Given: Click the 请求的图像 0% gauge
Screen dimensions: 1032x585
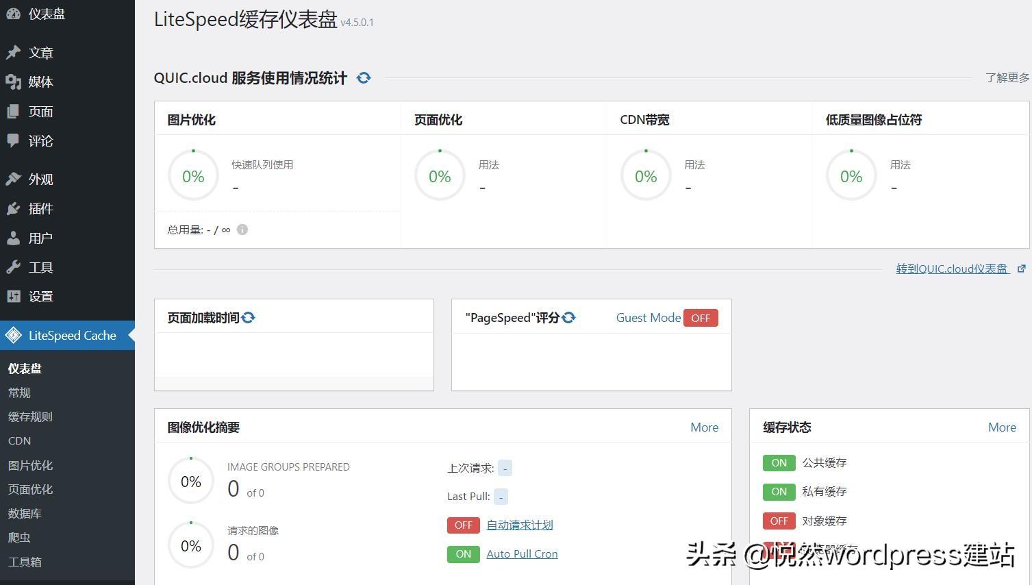Looking at the screenshot, I should [x=191, y=546].
